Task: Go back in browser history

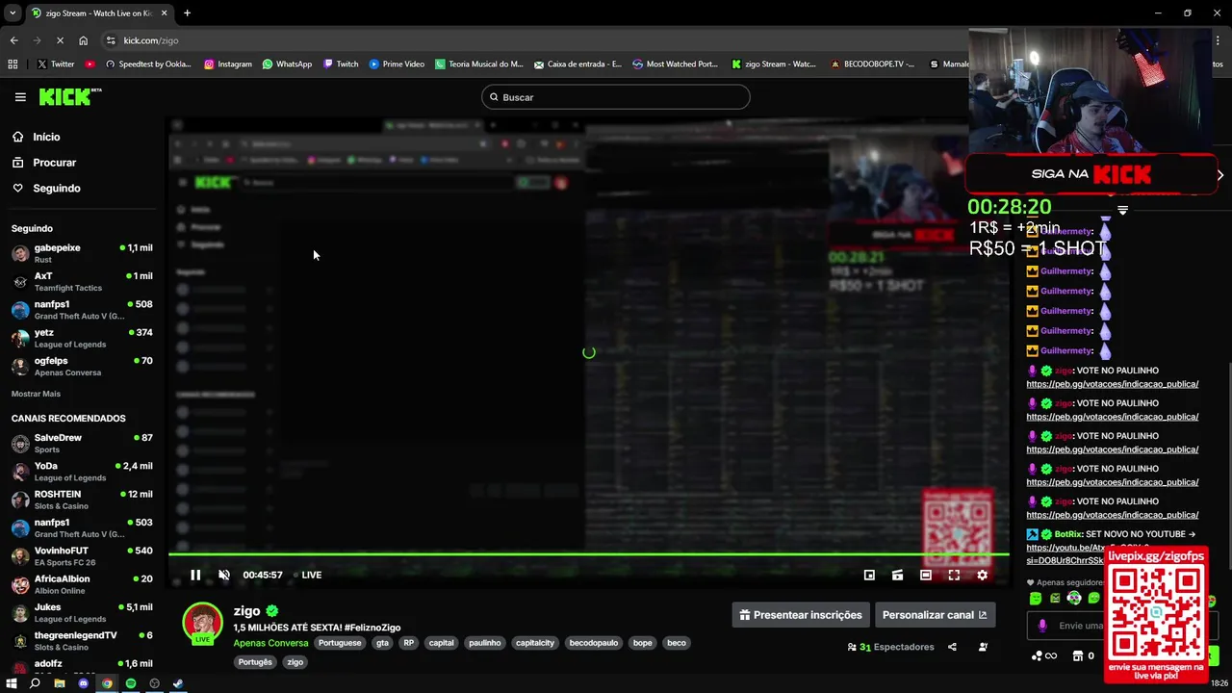Action: coord(13,40)
